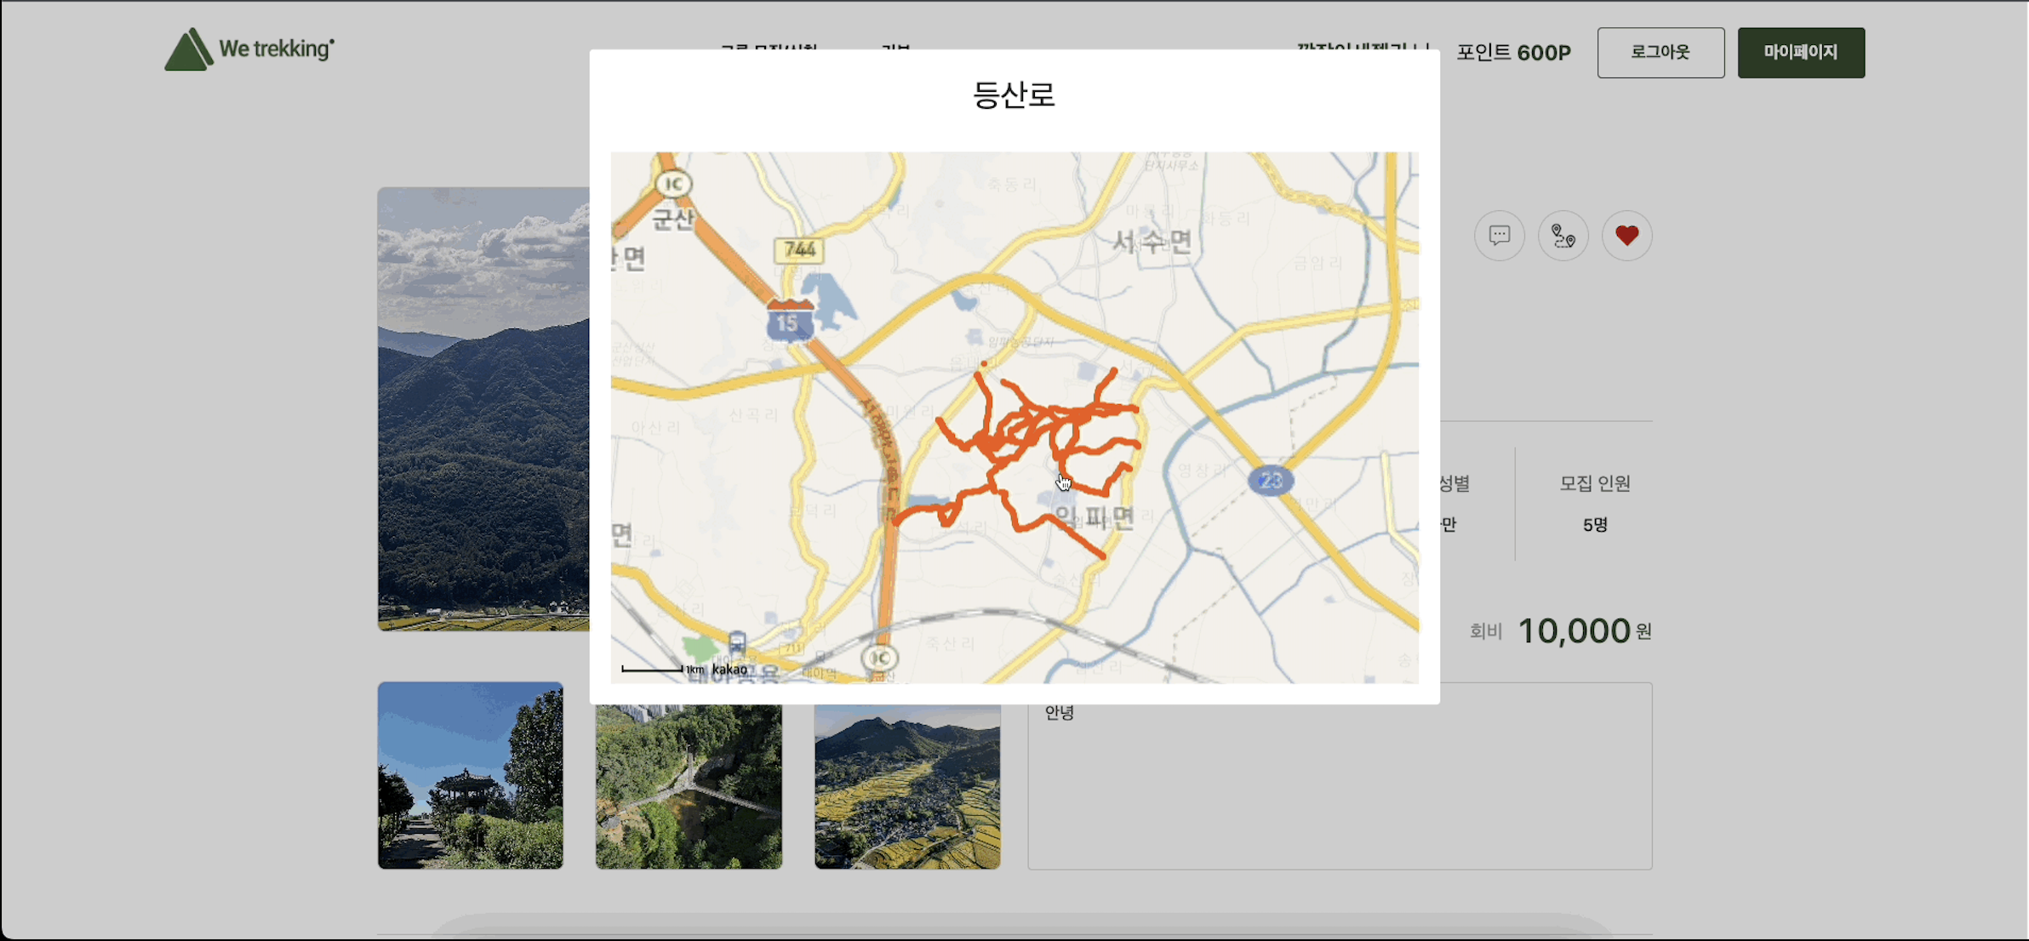This screenshot has width=2029, height=941.
Task: Click the 로그아웃 button
Action: click(x=1660, y=52)
